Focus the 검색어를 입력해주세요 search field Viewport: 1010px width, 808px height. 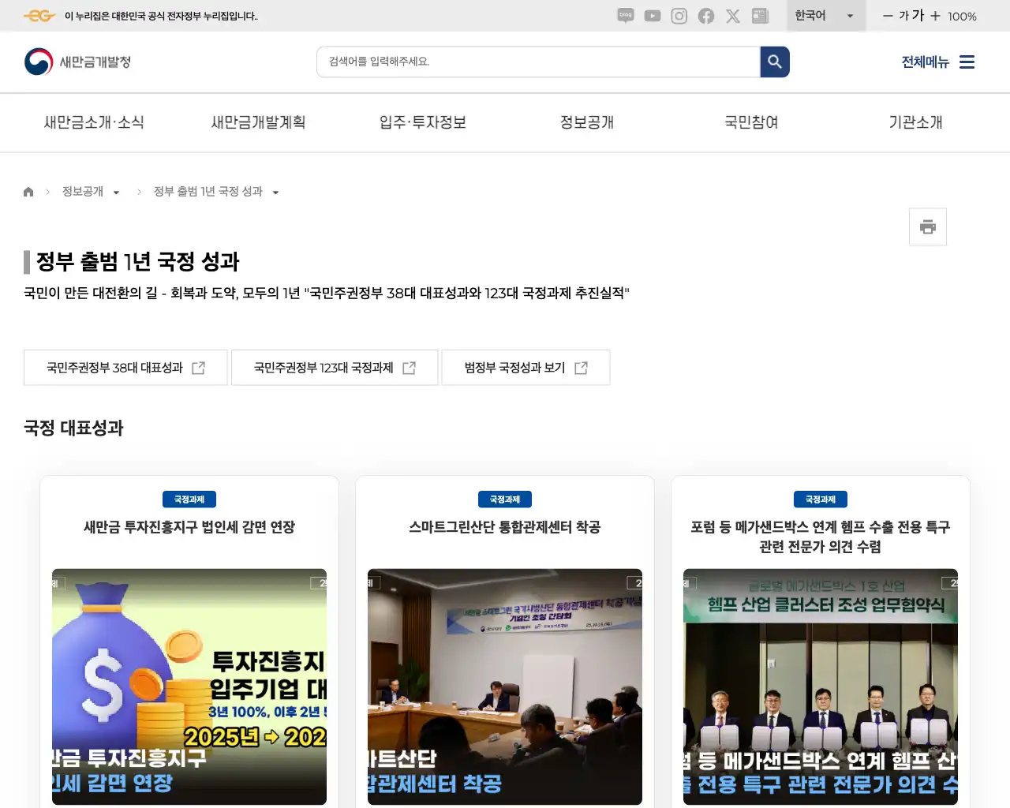[538, 62]
